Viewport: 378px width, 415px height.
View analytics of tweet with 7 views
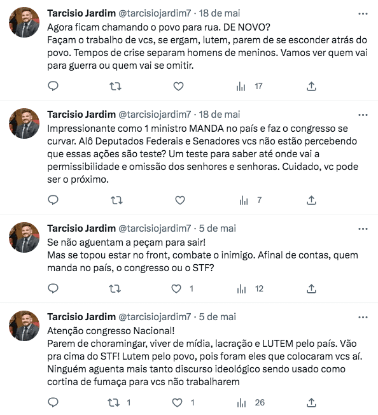[250, 200]
